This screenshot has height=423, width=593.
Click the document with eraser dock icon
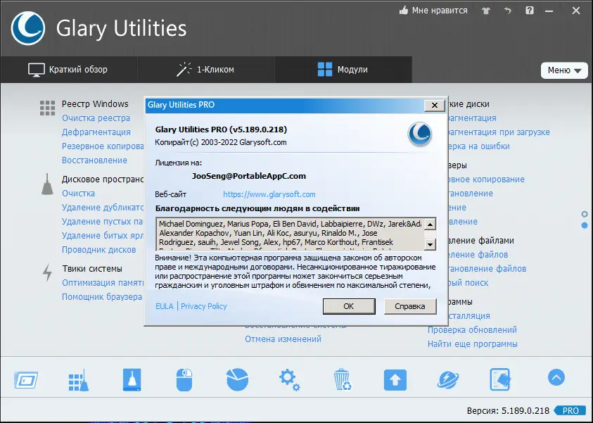point(500,379)
